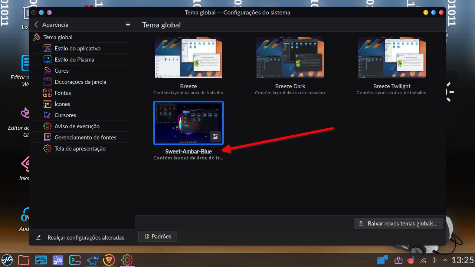Click the Telegram tray icon with 65 badge
The width and height of the screenshot is (475, 267).
[x=411, y=260]
